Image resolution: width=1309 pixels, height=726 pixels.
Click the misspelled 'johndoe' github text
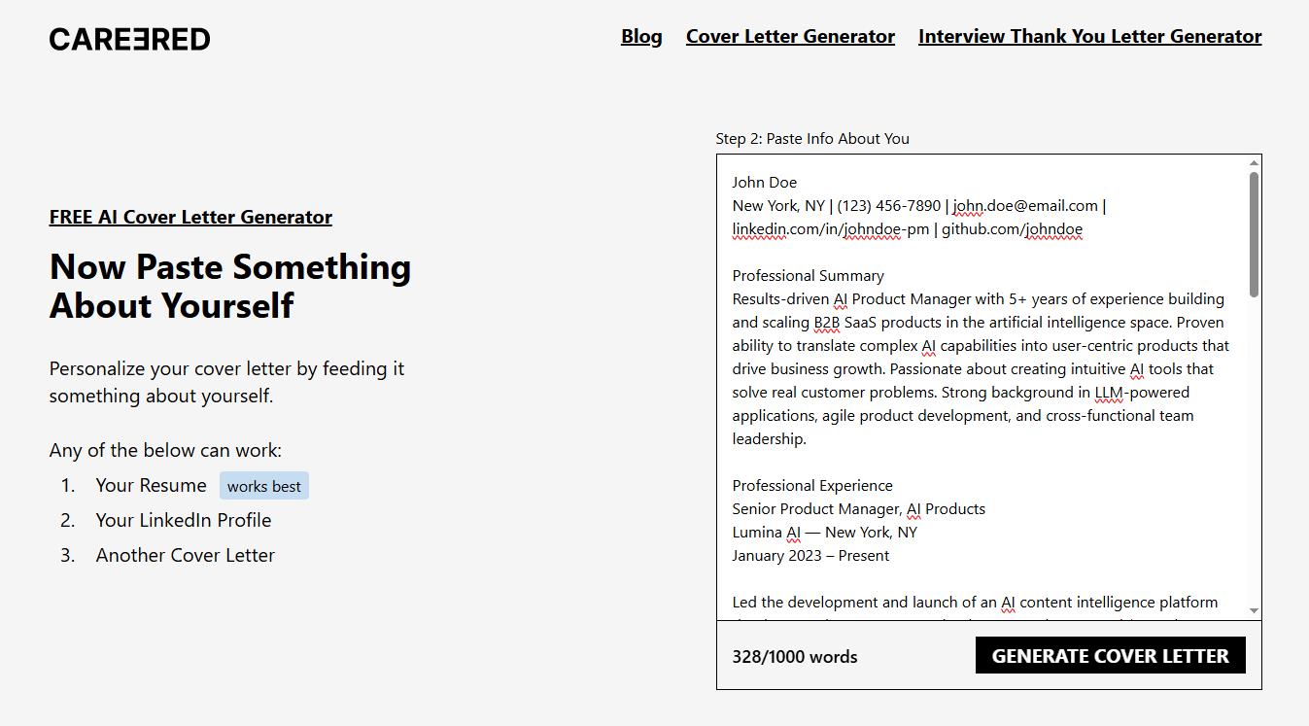pos(1053,229)
